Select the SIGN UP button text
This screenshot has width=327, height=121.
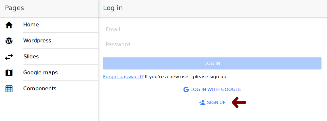click(x=216, y=102)
